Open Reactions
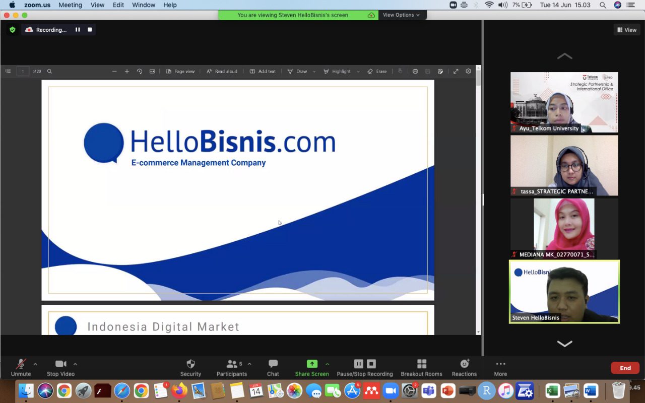The image size is (645, 403). pyautogui.click(x=464, y=368)
